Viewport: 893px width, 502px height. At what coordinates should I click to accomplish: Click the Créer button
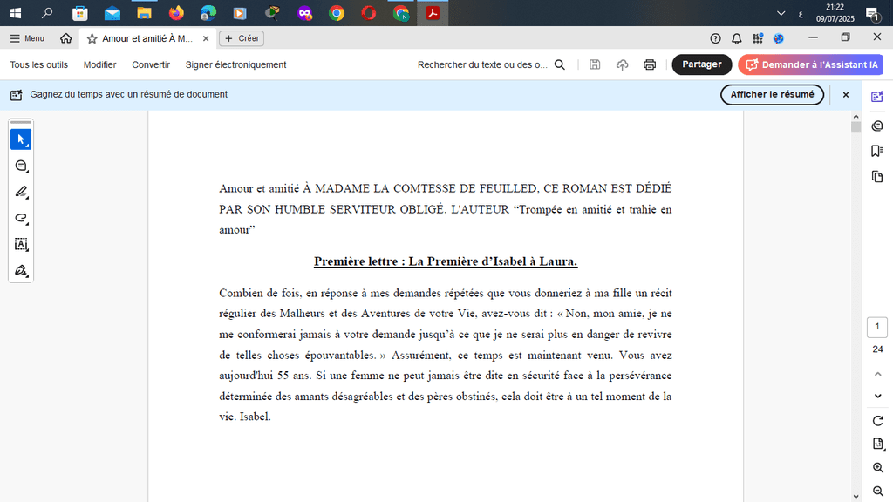click(x=242, y=38)
